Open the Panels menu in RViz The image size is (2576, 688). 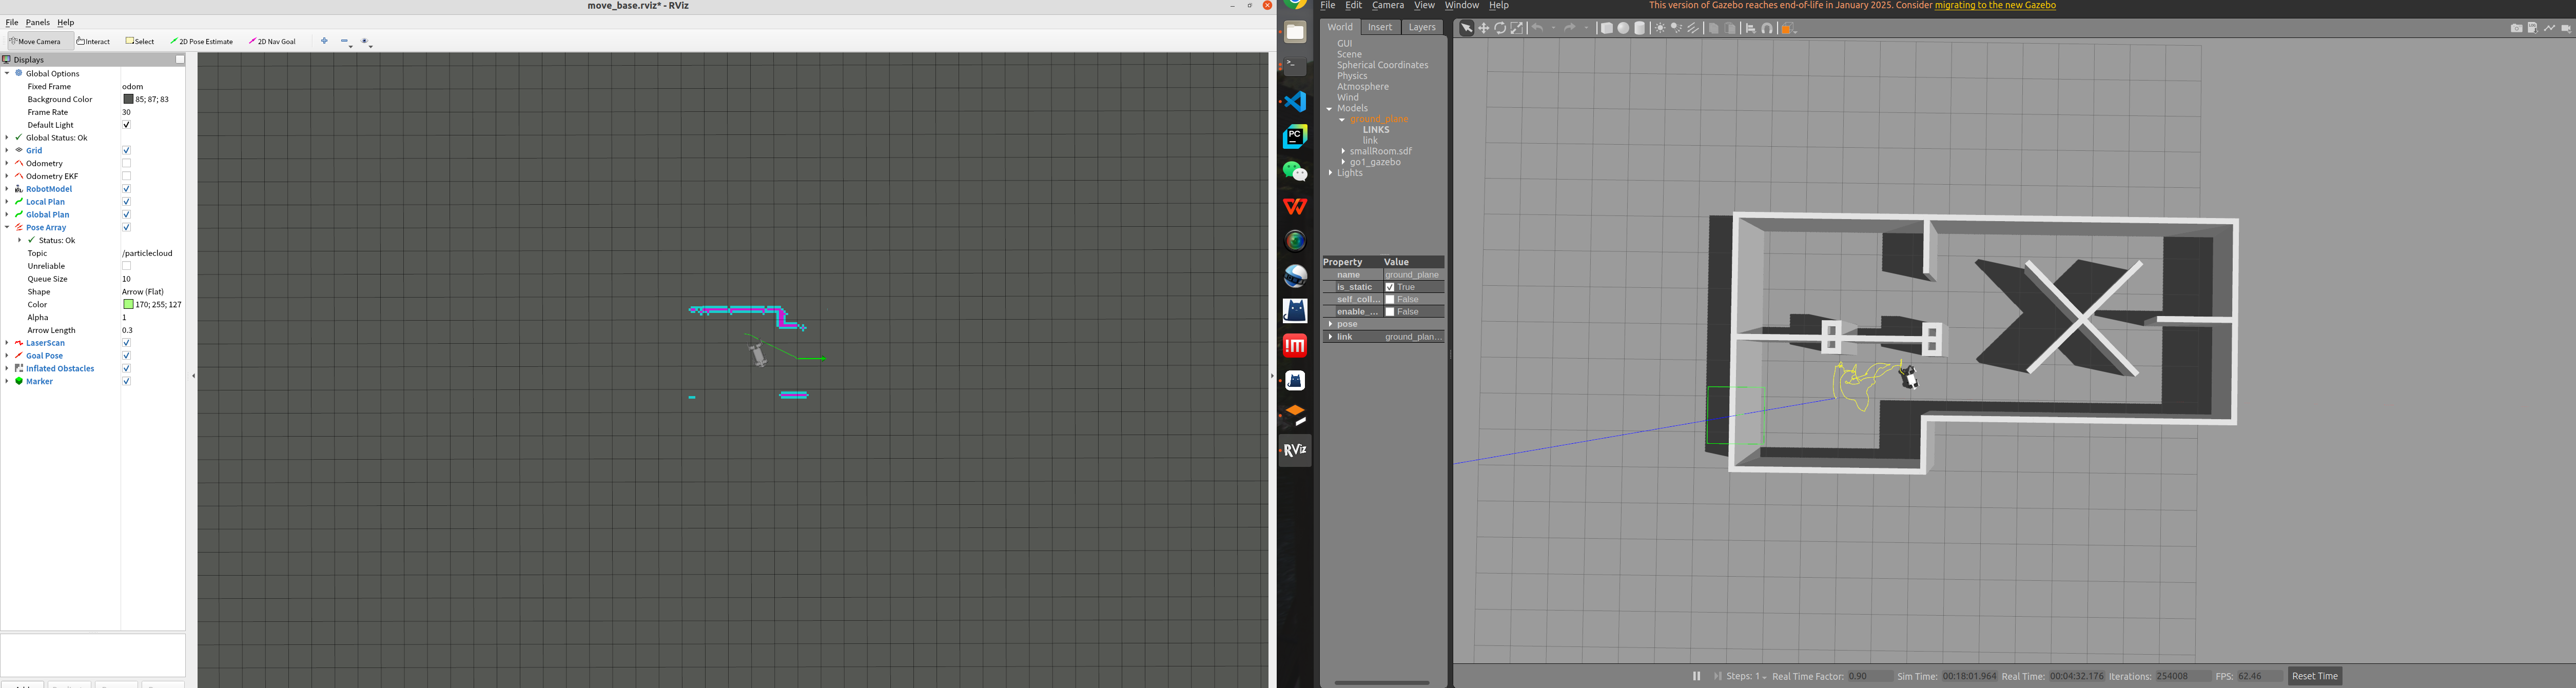pos(38,22)
